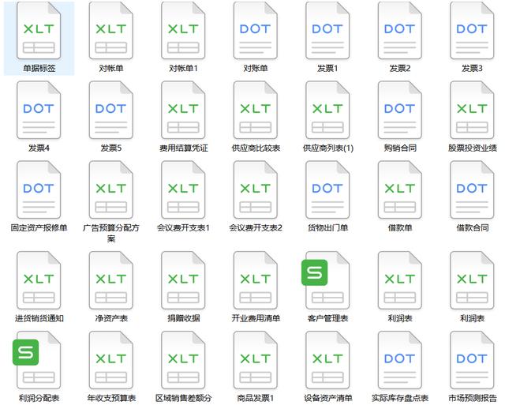The width and height of the screenshot is (505, 409).
Task: Click the file name text 发票3
Action: [x=472, y=69]
